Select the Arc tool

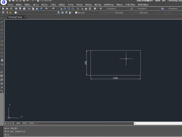(2, 37)
